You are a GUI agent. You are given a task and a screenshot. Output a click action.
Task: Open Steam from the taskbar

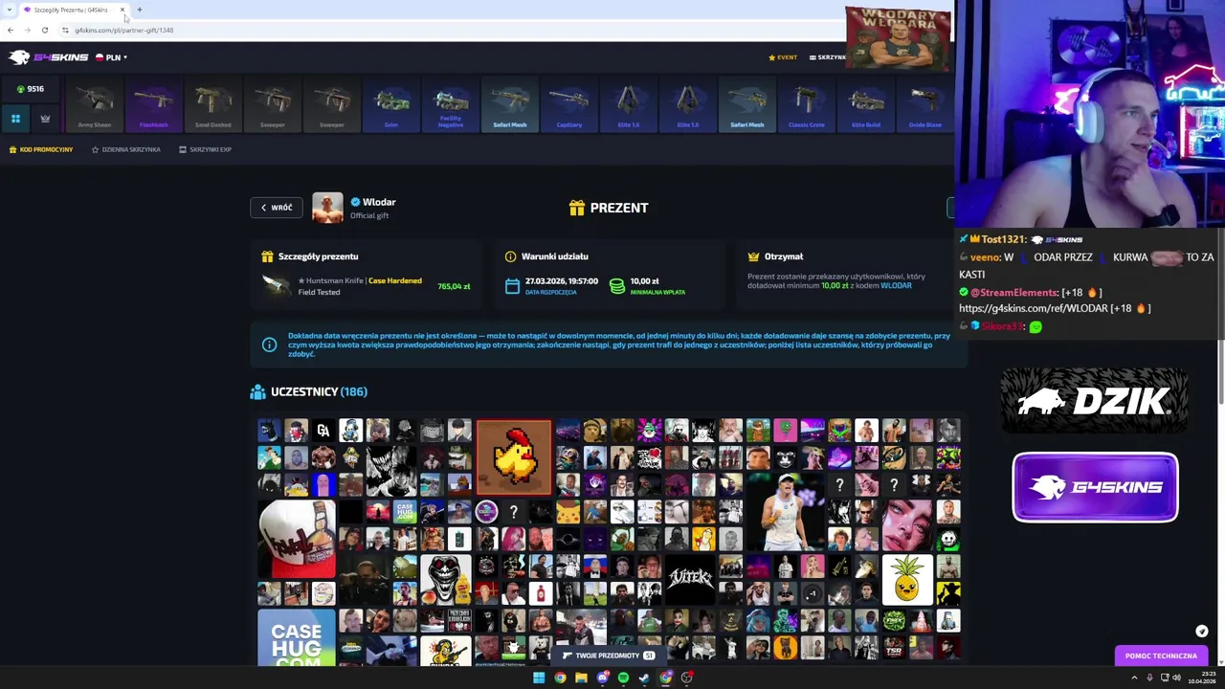tap(644, 678)
